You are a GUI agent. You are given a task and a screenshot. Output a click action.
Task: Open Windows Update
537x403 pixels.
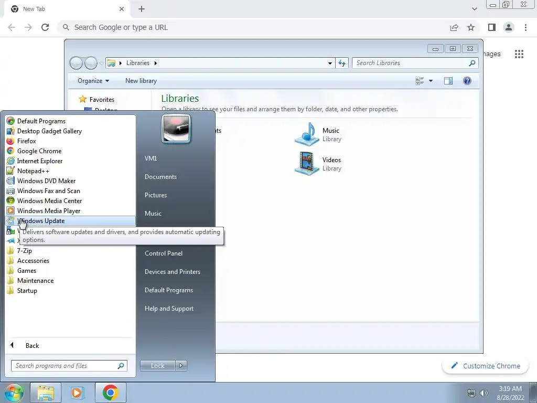(x=70, y=221)
